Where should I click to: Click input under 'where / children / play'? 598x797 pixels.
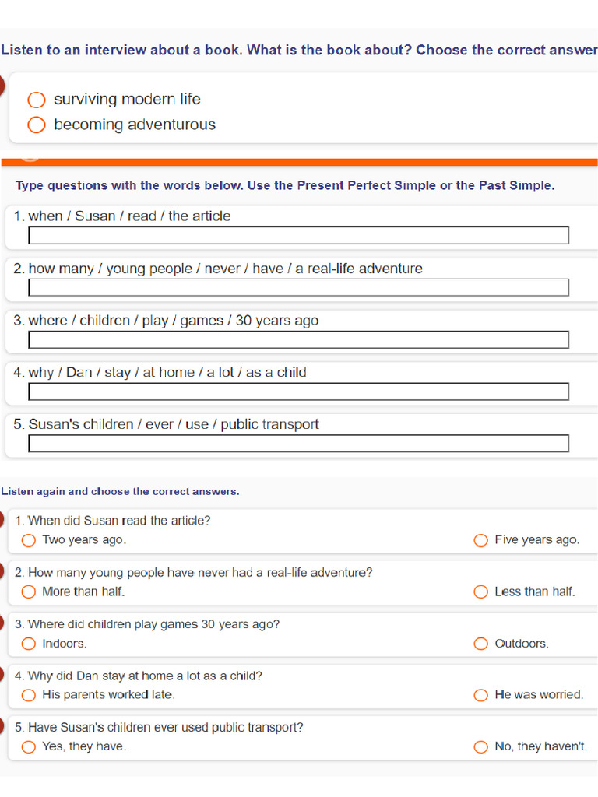tap(298, 339)
